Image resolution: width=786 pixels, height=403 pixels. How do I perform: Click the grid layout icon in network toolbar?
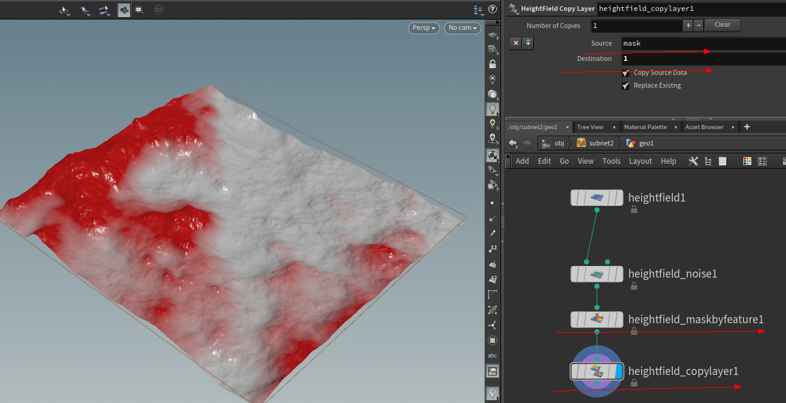point(762,161)
